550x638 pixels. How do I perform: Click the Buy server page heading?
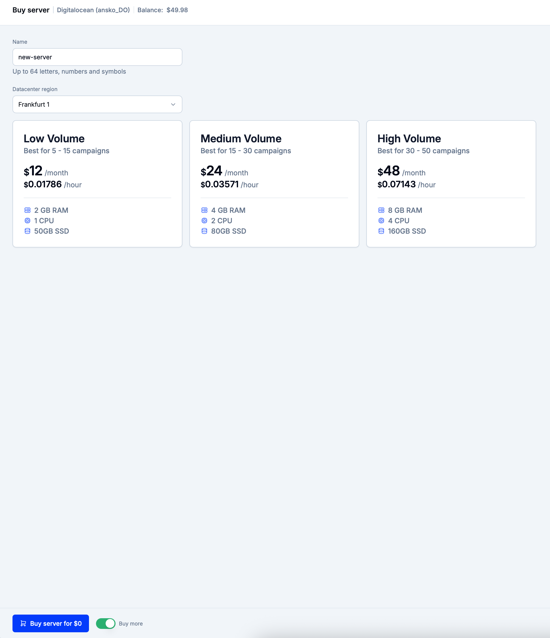tap(31, 10)
